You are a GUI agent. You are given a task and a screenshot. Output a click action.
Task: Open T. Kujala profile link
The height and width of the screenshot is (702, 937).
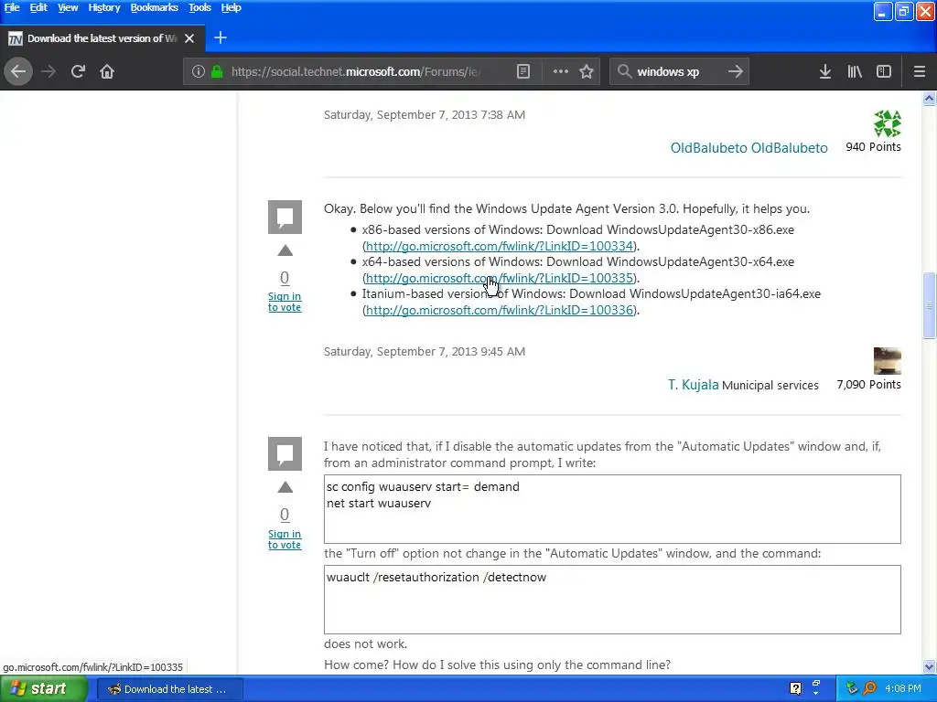(x=694, y=385)
